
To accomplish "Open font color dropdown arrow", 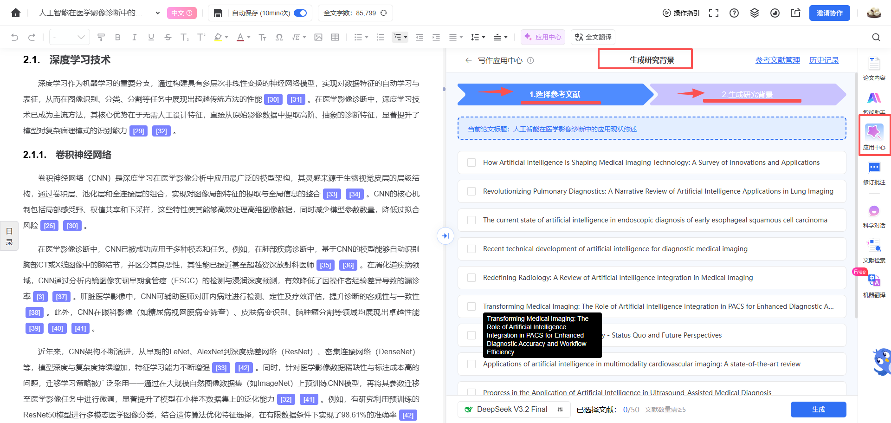I will pyautogui.click(x=249, y=37).
